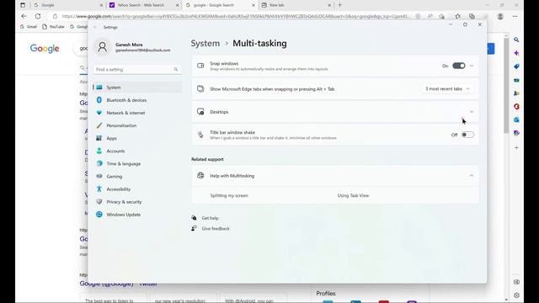Image resolution: width=539 pixels, height=303 pixels.
Task: Click the Windows Update icon
Action: click(x=99, y=215)
